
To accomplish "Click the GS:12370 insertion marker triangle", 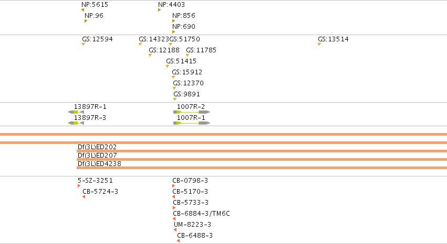I will (x=174, y=88).
